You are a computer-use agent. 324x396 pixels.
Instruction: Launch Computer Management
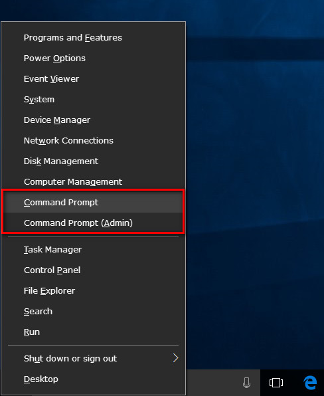(94, 182)
